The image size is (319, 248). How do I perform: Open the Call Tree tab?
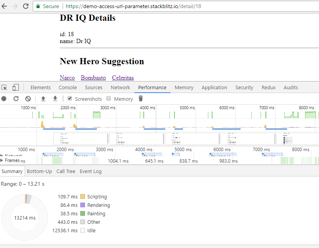click(66, 171)
